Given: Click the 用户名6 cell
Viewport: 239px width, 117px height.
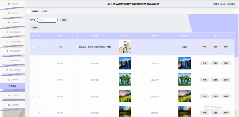Looking at the screenshot, I should coord(60,97).
